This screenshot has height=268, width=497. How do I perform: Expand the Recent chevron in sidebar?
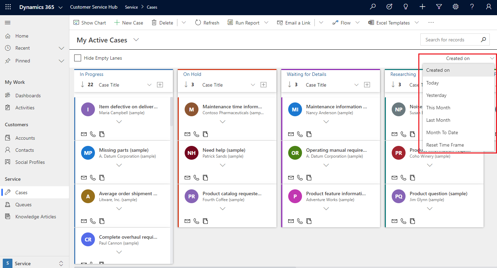point(61,48)
